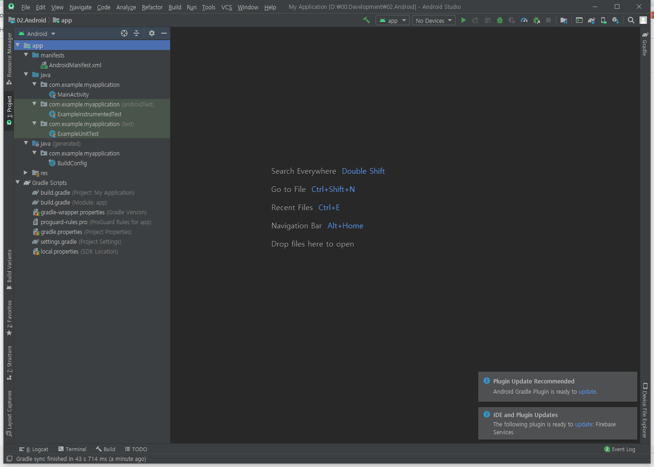Open the Android project view dropdown
The image size is (654, 467).
[37, 34]
